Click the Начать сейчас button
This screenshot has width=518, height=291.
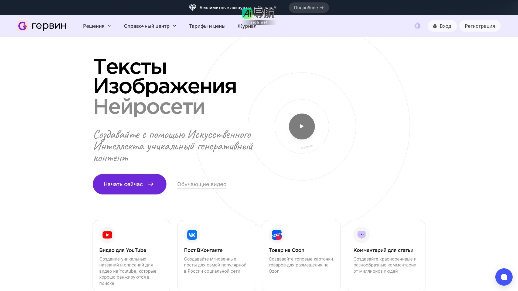click(129, 184)
